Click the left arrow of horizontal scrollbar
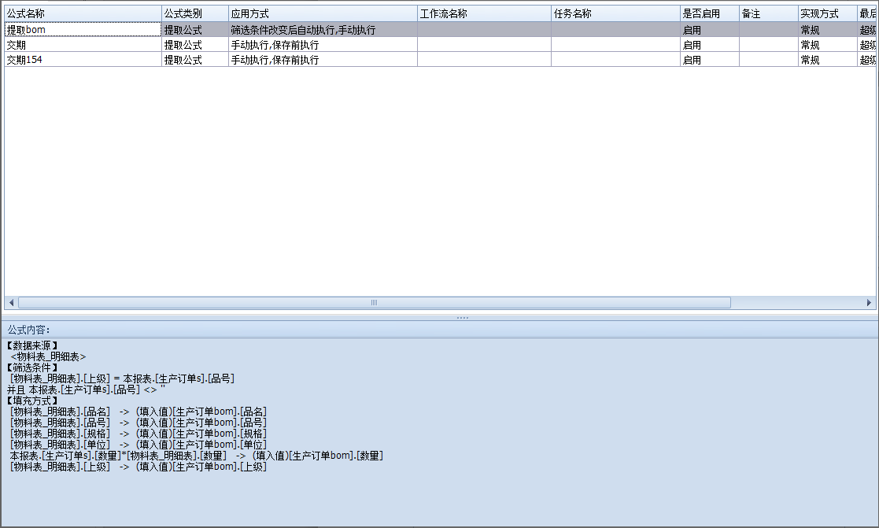879x528 pixels. tap(11, 302)
